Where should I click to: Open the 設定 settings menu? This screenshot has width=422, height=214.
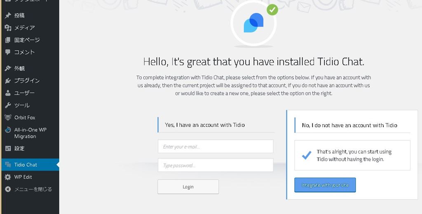19,149
